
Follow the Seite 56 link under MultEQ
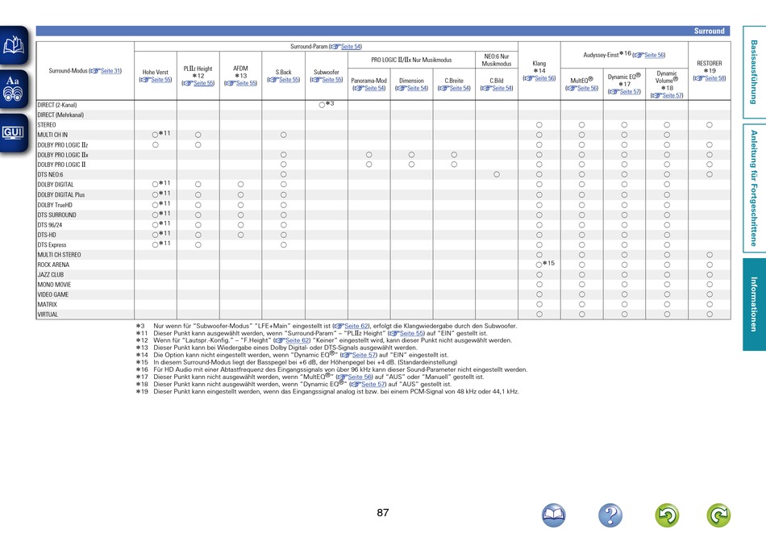click(x=587, y=88)
